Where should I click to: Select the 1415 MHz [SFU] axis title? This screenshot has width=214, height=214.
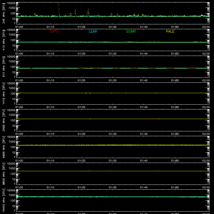4,93
